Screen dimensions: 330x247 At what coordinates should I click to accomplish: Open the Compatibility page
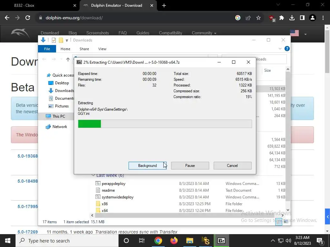(170, 33)
